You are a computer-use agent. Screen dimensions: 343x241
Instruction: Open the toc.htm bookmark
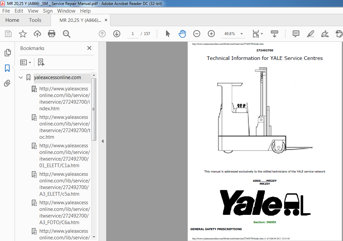(64, 127)
